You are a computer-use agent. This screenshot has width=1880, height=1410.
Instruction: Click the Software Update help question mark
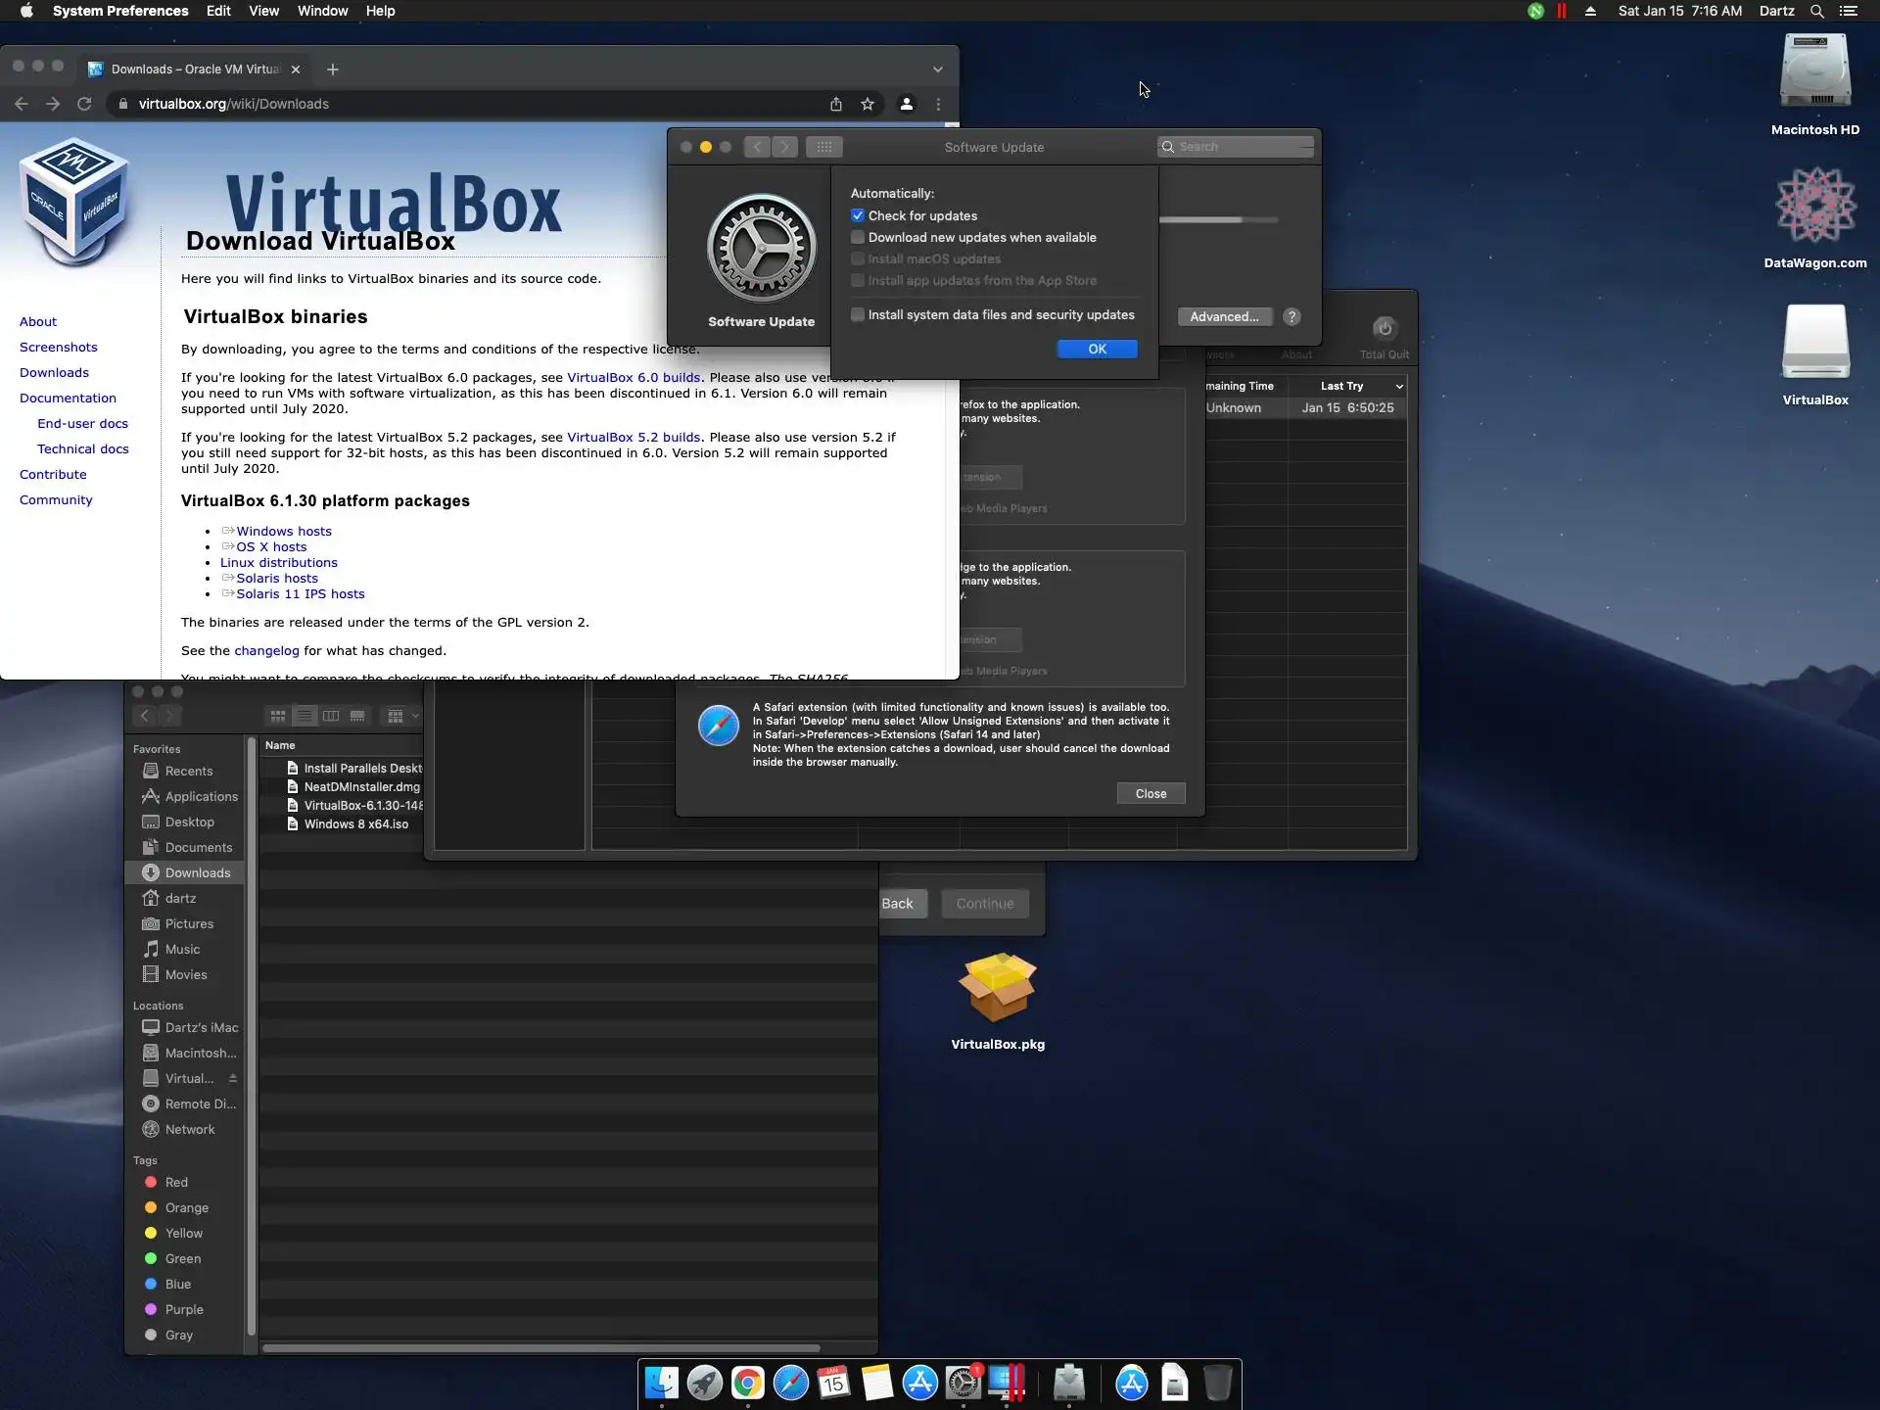click(x=1292, y=316)
